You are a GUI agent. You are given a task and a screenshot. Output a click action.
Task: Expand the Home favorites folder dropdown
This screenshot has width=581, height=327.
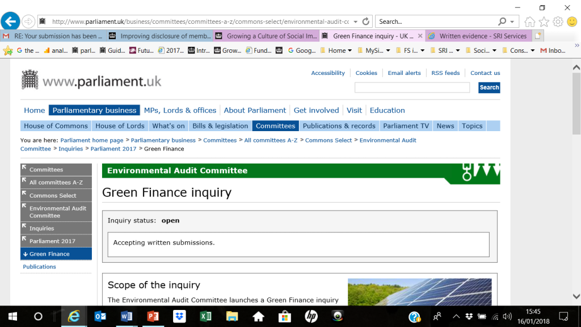348,50
